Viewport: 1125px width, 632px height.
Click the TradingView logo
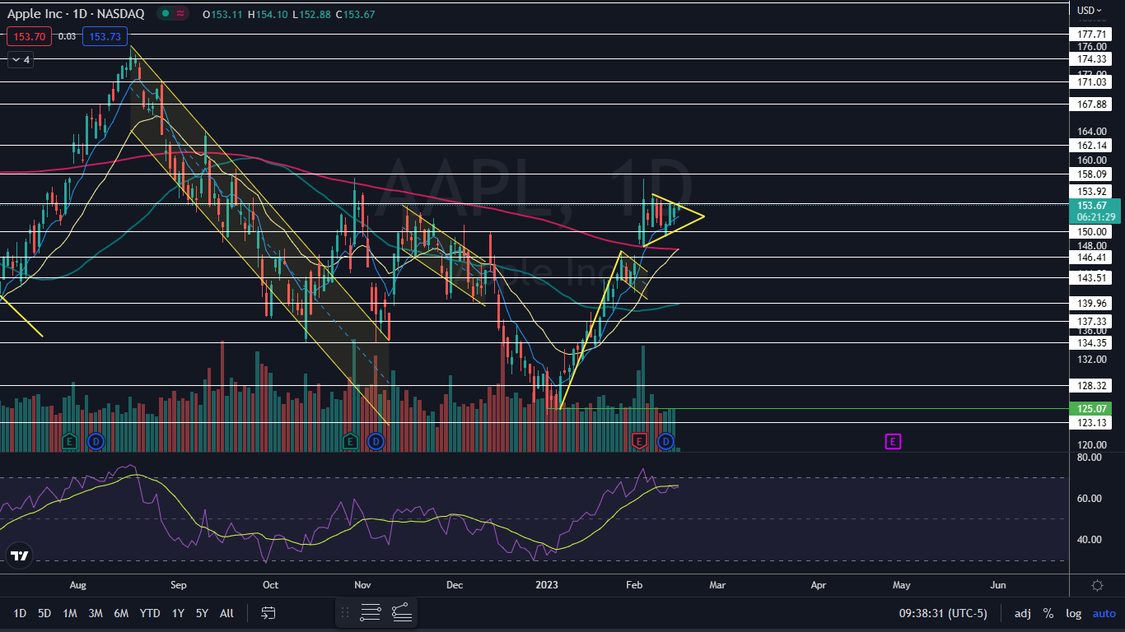(20, 555)
